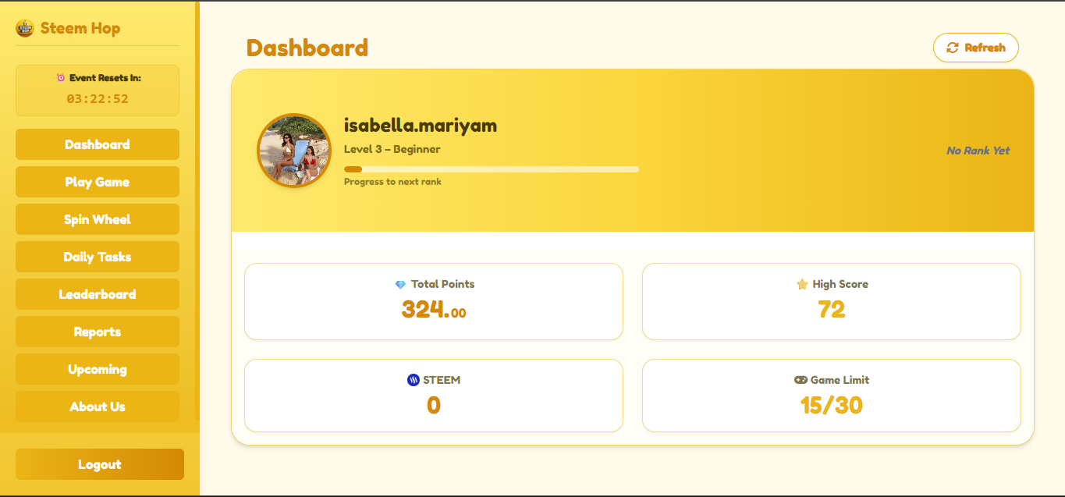Viewport: 1065px width, 497px height.
Task: Click the star icon beside High Score
Action: click(802, 285)
